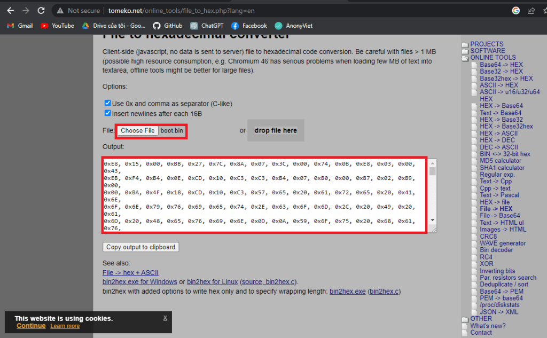Click the Choose File button
The image size is (547, 338).
137,131
